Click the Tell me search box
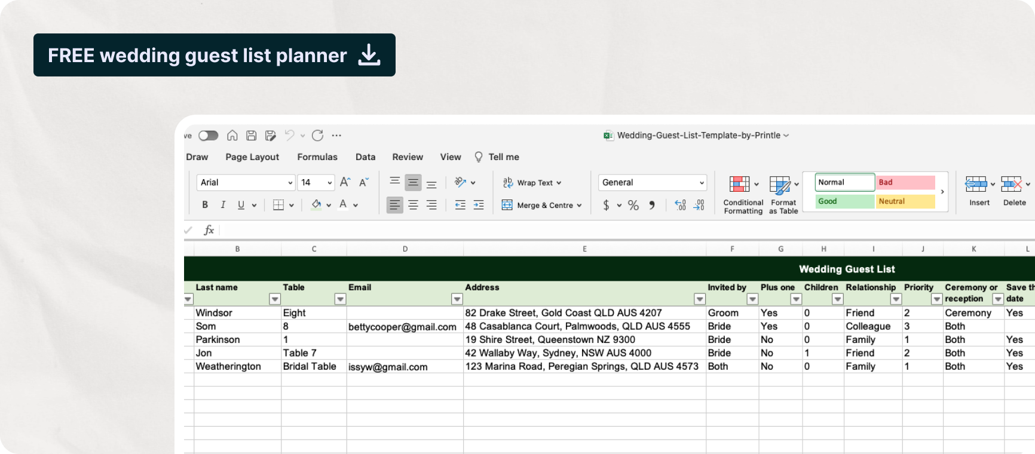 click(x=497, y=157)
